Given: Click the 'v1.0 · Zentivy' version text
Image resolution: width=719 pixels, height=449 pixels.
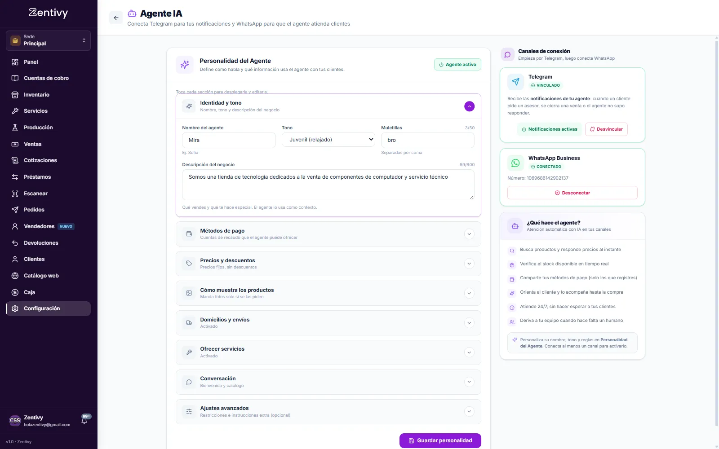Looking at the screenshot, I should (x=19, y=442).
